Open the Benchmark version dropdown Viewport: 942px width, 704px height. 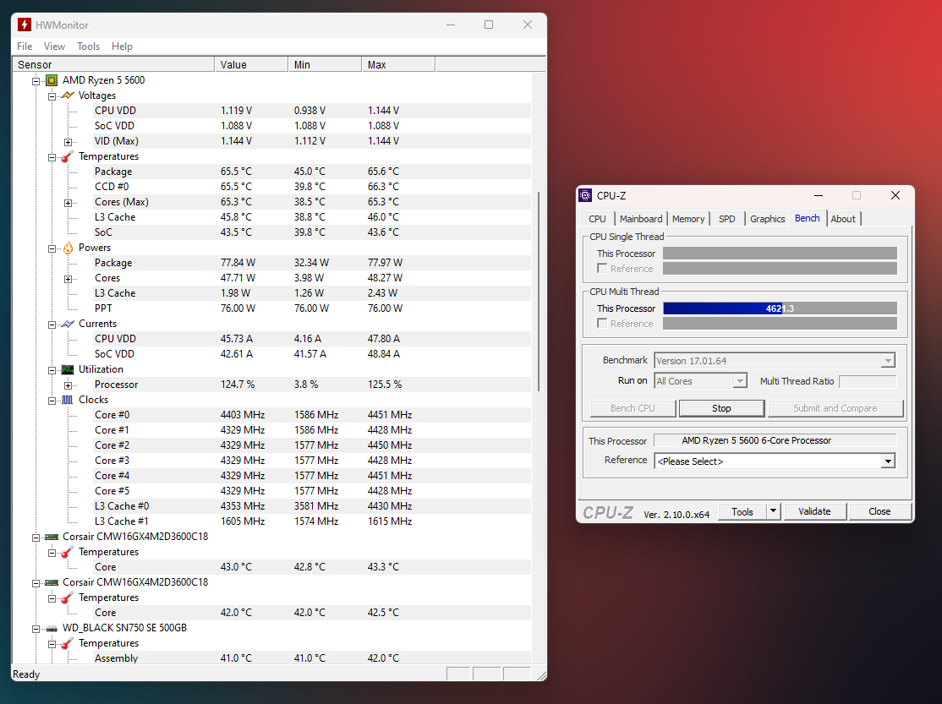pos(888,360)
